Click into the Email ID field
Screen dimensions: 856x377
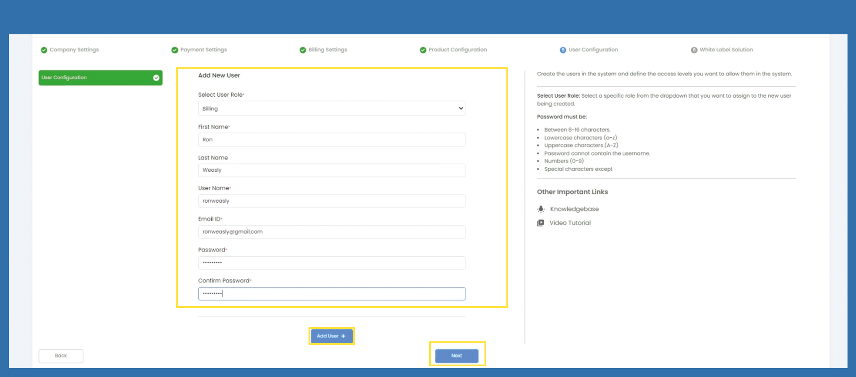click(331, 232)
